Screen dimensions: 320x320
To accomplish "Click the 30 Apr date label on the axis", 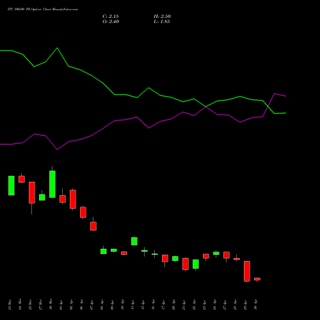I will [255, 305].
